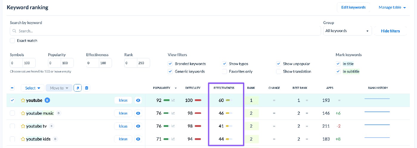
Task: Click the Search by keyword field
Action: (165, 31)
